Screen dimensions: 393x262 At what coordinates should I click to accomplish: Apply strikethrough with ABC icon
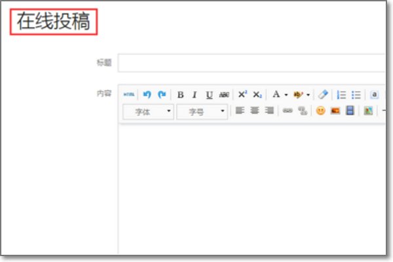(x=224, y=95)
